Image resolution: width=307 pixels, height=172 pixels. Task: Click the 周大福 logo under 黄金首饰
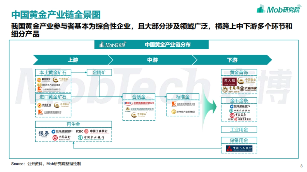[230, 81]
